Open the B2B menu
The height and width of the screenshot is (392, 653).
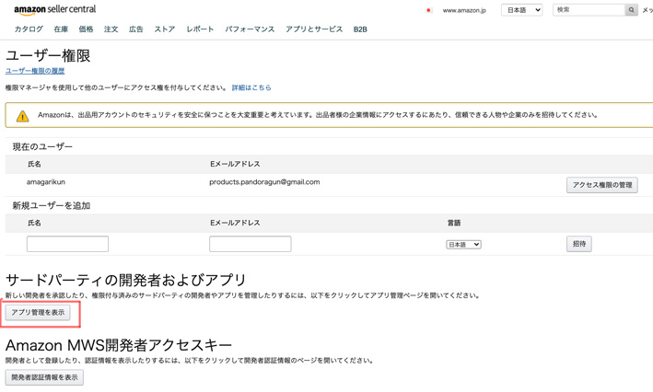point(360,29)
